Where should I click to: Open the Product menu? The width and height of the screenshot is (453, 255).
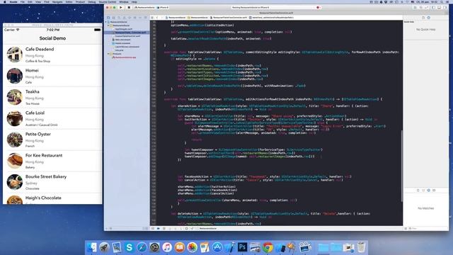click(x=80, y=1)
